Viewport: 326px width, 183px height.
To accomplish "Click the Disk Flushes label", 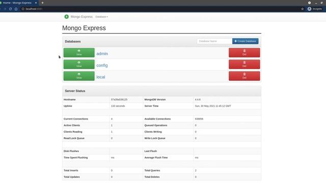I will tap(71, 151).
